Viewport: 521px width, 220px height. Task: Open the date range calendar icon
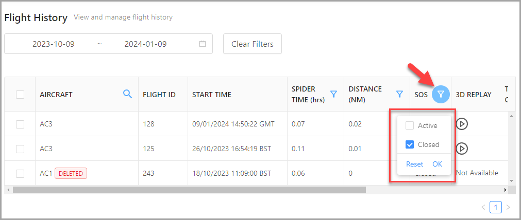[x=203, y=44]
